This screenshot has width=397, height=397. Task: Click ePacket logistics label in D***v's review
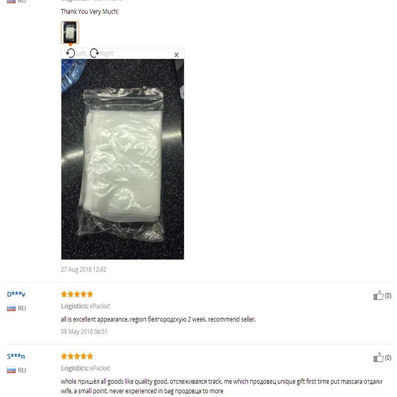(100, 306)
